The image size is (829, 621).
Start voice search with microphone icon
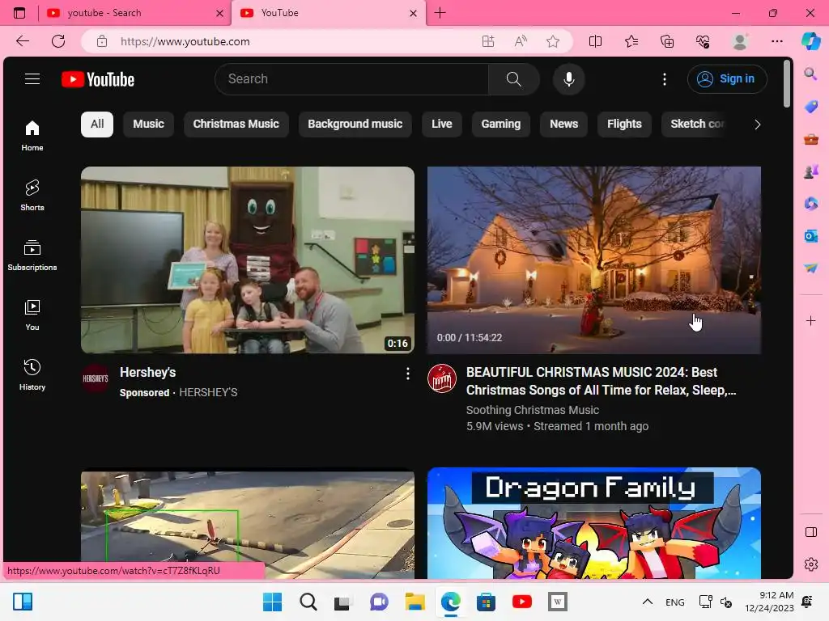coord(569,79)
